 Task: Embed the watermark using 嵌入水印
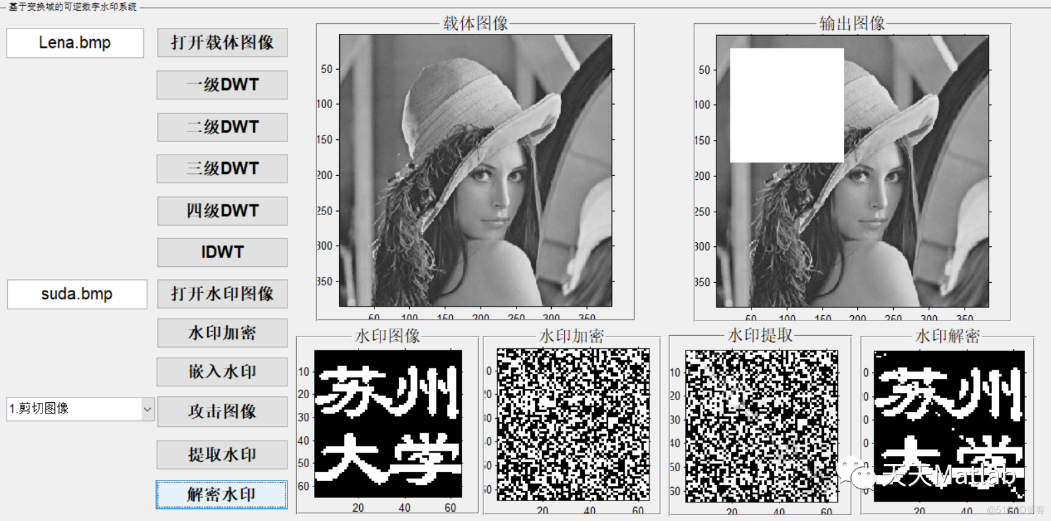pos(222,372)
